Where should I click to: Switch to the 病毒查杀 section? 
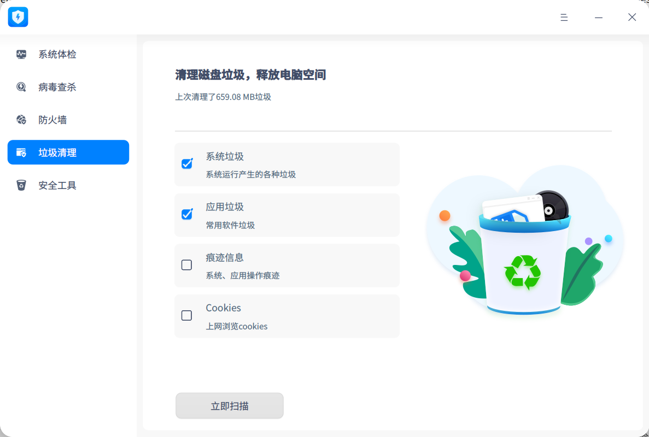coord(56,87)
